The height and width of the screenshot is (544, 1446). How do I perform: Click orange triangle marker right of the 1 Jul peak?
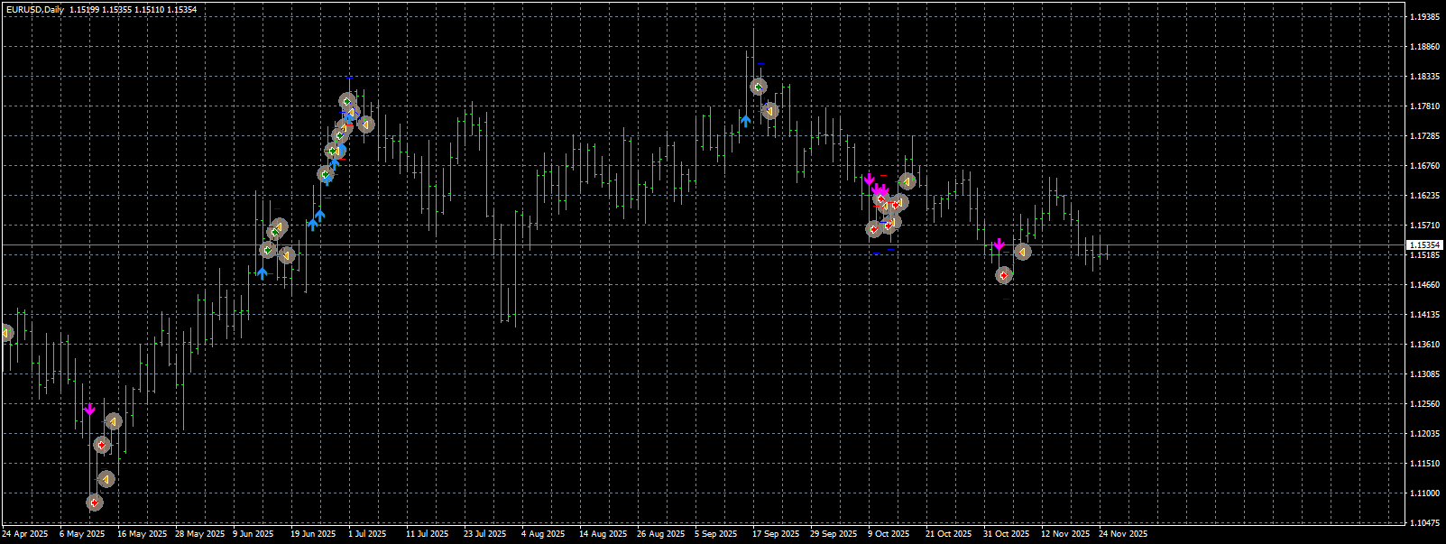[365, 124]
